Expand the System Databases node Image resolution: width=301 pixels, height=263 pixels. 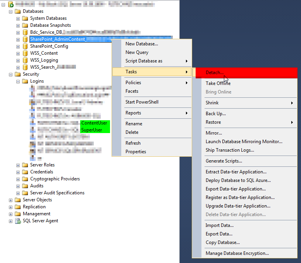(x=18, y=19)
